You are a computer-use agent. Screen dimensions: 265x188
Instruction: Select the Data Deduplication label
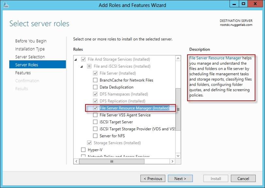[117, 87]
